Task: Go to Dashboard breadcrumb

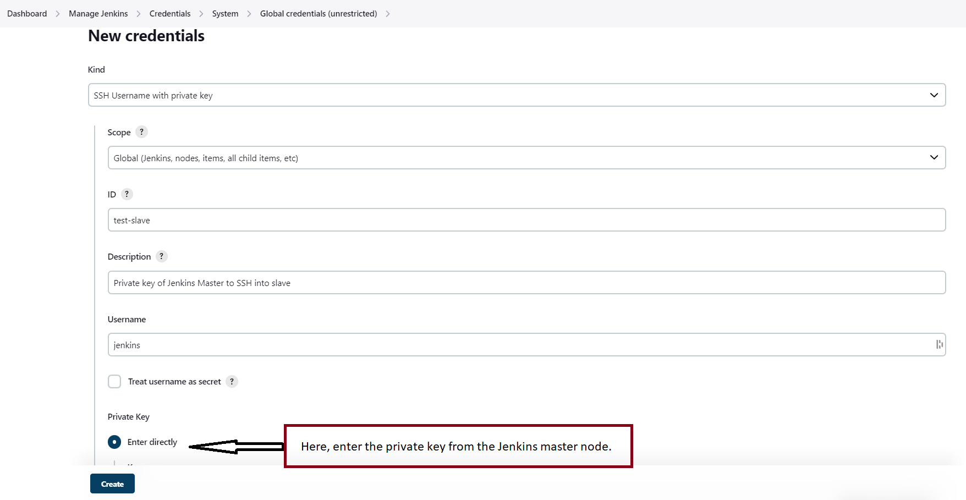Action: 27,14
